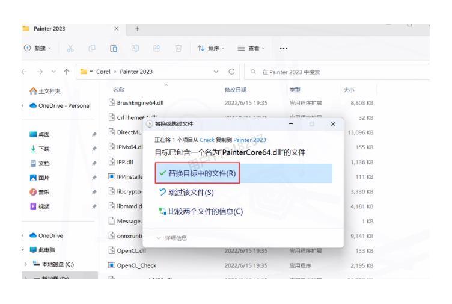452x304 pixels.
Task: Click Painter 2023 in address path
Action: coord(136,72)
